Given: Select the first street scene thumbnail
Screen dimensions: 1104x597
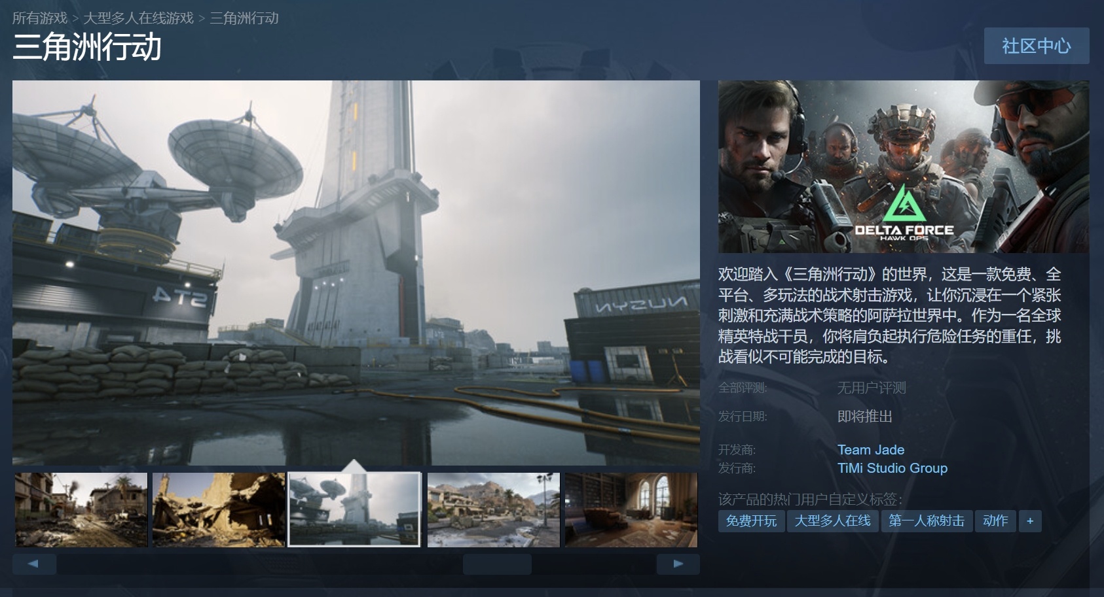Looking at the screenshot, I should click(81, 510).
